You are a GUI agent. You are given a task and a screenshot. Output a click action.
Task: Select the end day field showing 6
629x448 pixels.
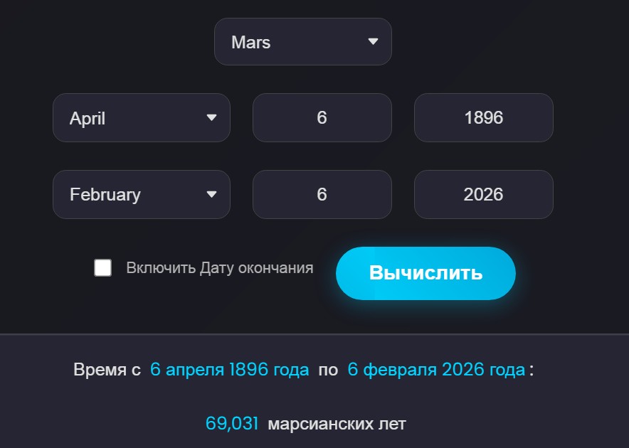point(322,194)
